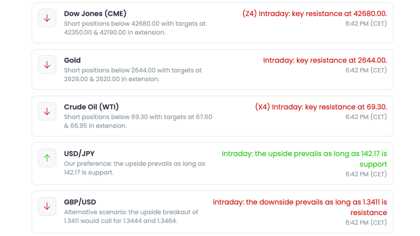Click Crude Oil key resistance 69.30 headline
Image resolution: width=420 pixels, height=236 pixels.
tap(321, 107)
